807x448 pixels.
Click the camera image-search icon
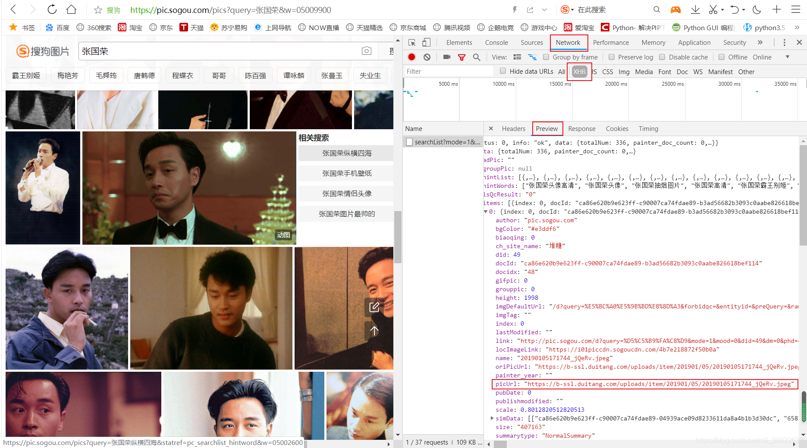367,51
